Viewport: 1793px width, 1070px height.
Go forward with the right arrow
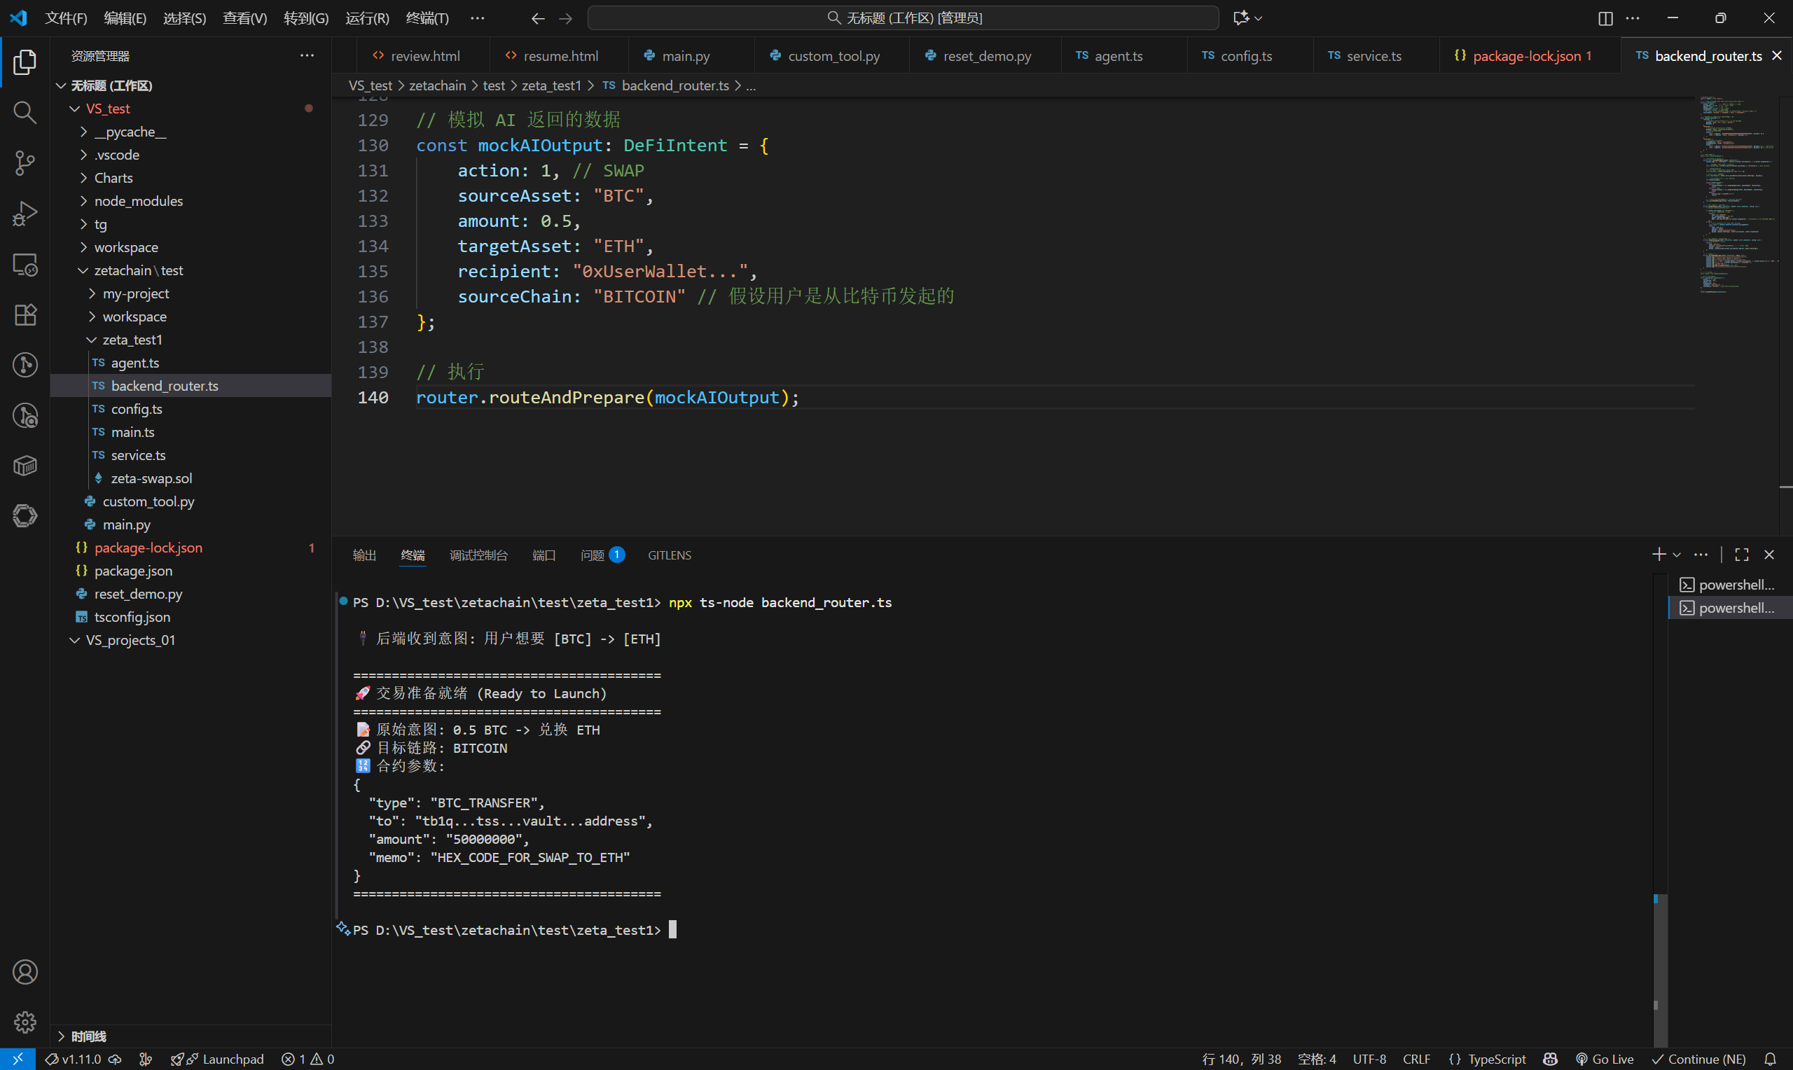click(x=566, y=18)
